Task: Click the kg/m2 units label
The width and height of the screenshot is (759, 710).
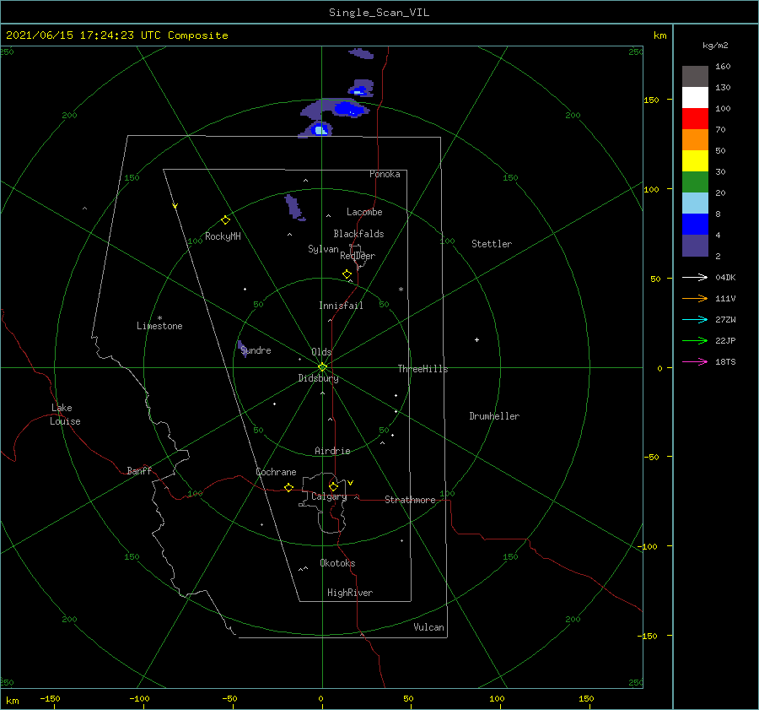Action: [x=715, y=46]
